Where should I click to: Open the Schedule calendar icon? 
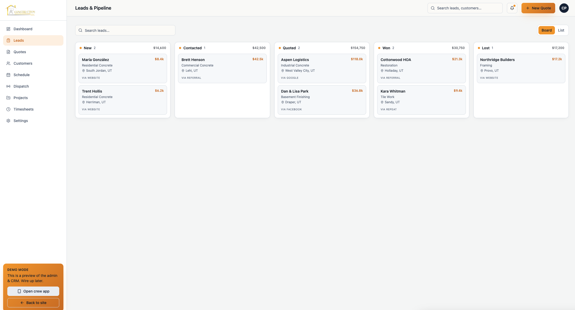click(x=8, y=75)
